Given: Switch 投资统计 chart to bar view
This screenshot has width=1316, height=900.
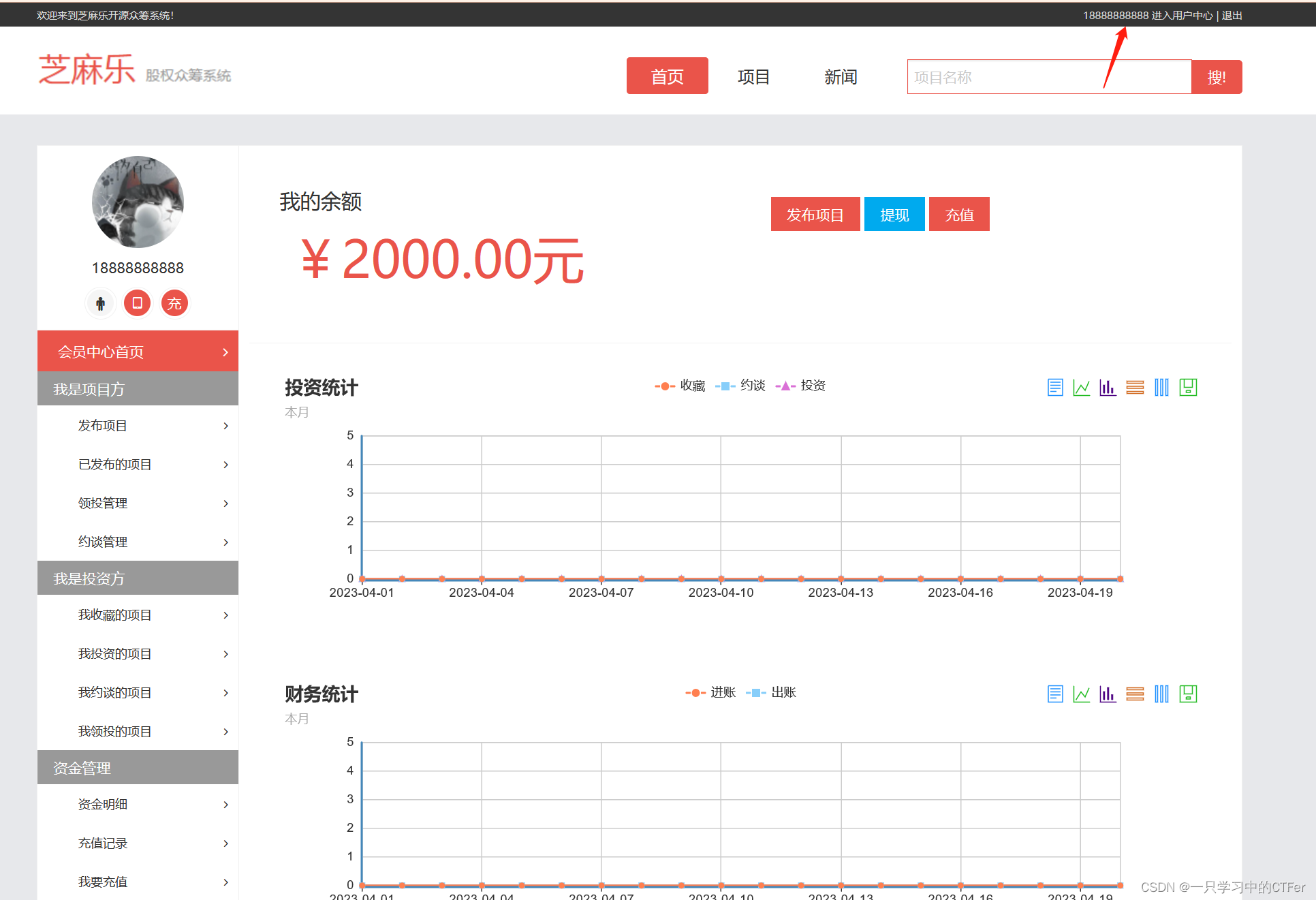Looking at the screenshot, I should 1108,388.
